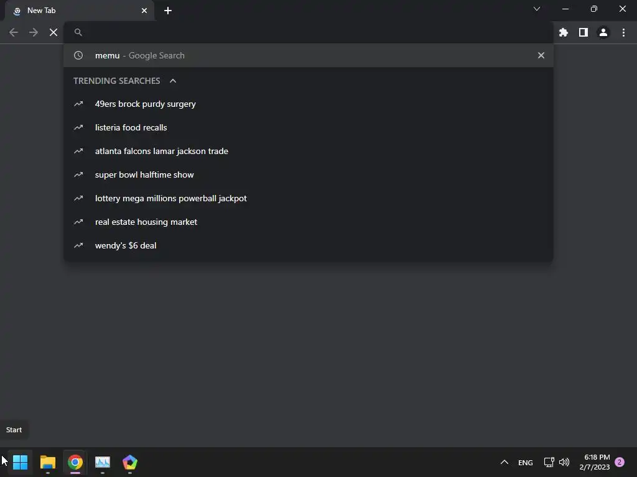Select lottery mega millions powerball jackpot
This screenshot has height=477, width=637.
[x=309, y=198]
